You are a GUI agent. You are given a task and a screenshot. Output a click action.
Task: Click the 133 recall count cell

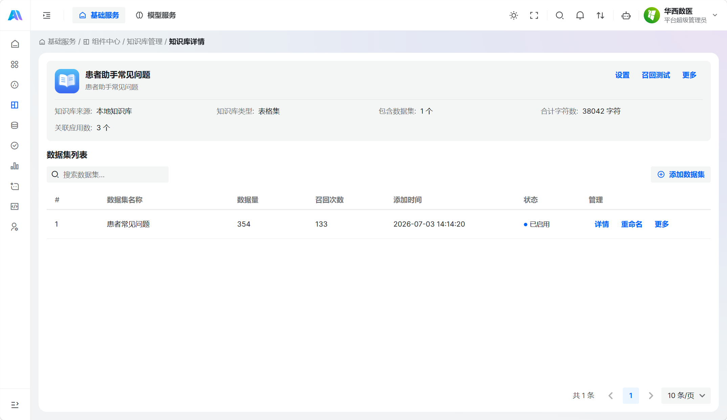[x=321, y=224]
